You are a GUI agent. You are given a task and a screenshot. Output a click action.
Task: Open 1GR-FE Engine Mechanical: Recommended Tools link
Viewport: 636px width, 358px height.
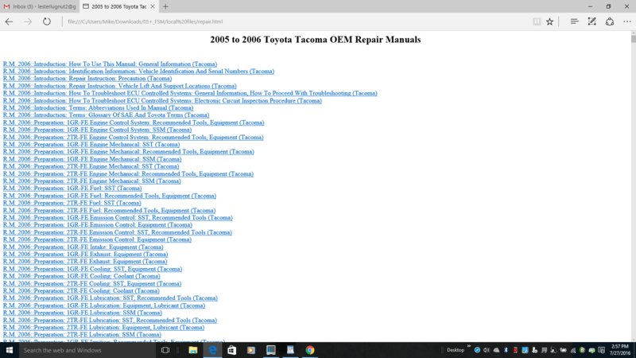129,152
